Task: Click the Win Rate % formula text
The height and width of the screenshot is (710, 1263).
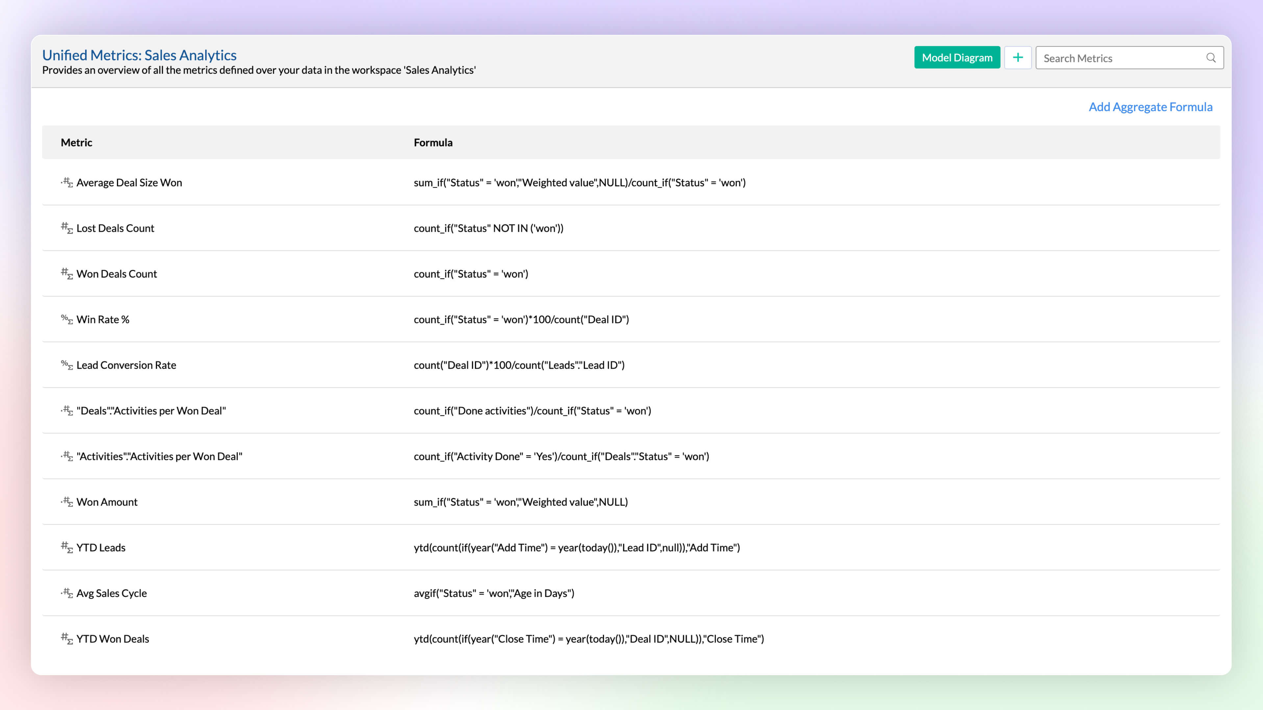Action: click(521, 319)
